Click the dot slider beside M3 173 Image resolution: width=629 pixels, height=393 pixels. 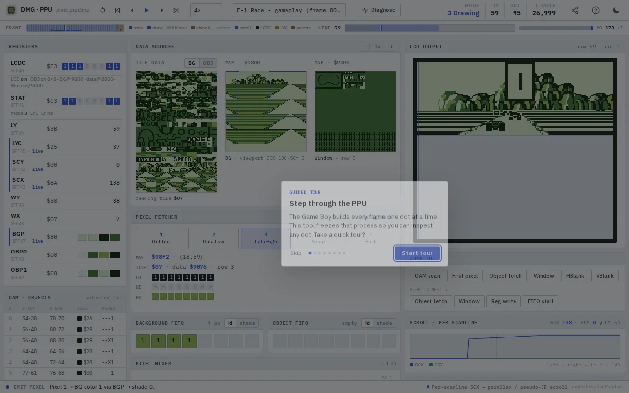[556, 28]
